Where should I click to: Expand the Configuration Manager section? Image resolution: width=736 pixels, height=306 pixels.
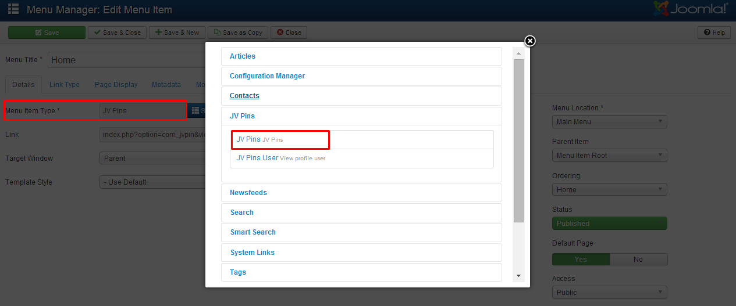point(361,76)
